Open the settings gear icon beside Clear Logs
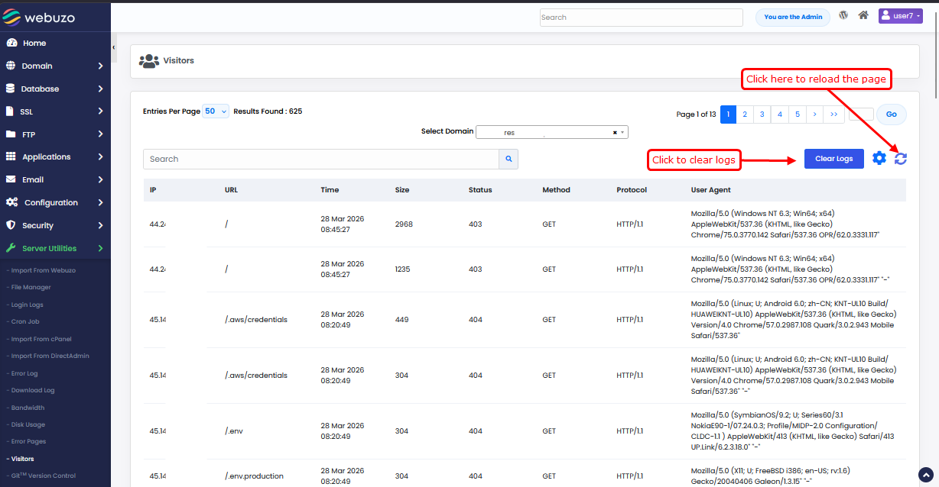Screen dimensions: 939x487 point(879,158)
